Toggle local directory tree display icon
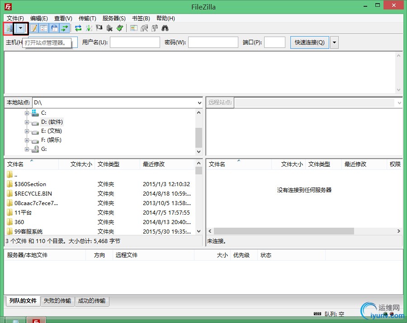 (x=44, y=28)
